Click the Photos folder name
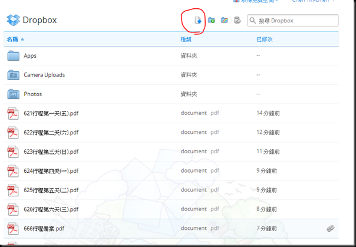This screenshot has height=247, width=356. pyautogui.click(x=32, y=94)
